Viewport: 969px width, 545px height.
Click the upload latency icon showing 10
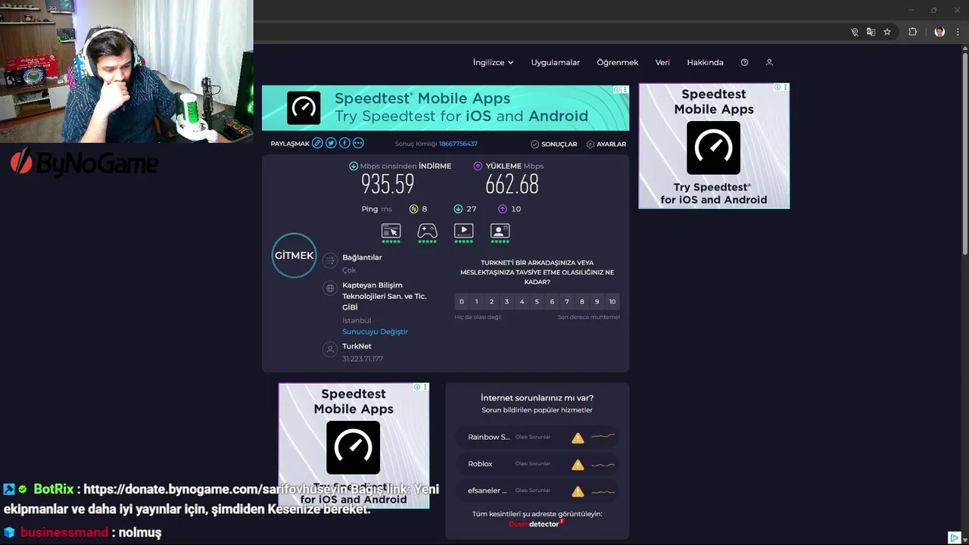tap(503, 209)
